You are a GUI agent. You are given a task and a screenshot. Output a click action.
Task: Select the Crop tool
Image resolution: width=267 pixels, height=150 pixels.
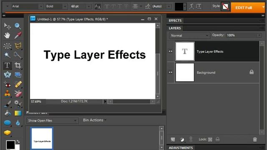tap(18, 65)
